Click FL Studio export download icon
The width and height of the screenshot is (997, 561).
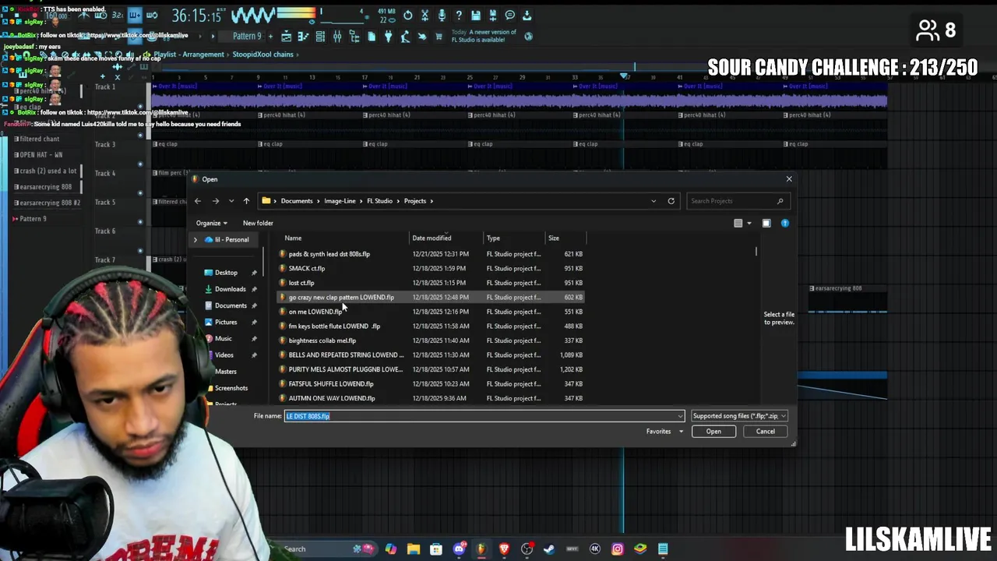[527, 16]
